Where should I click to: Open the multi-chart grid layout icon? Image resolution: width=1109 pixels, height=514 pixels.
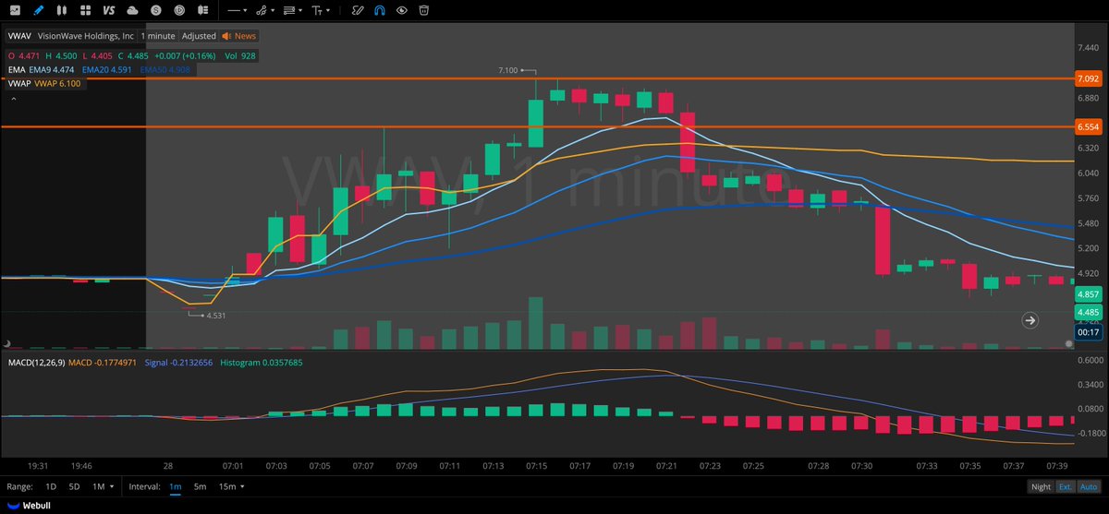point(85,10)
